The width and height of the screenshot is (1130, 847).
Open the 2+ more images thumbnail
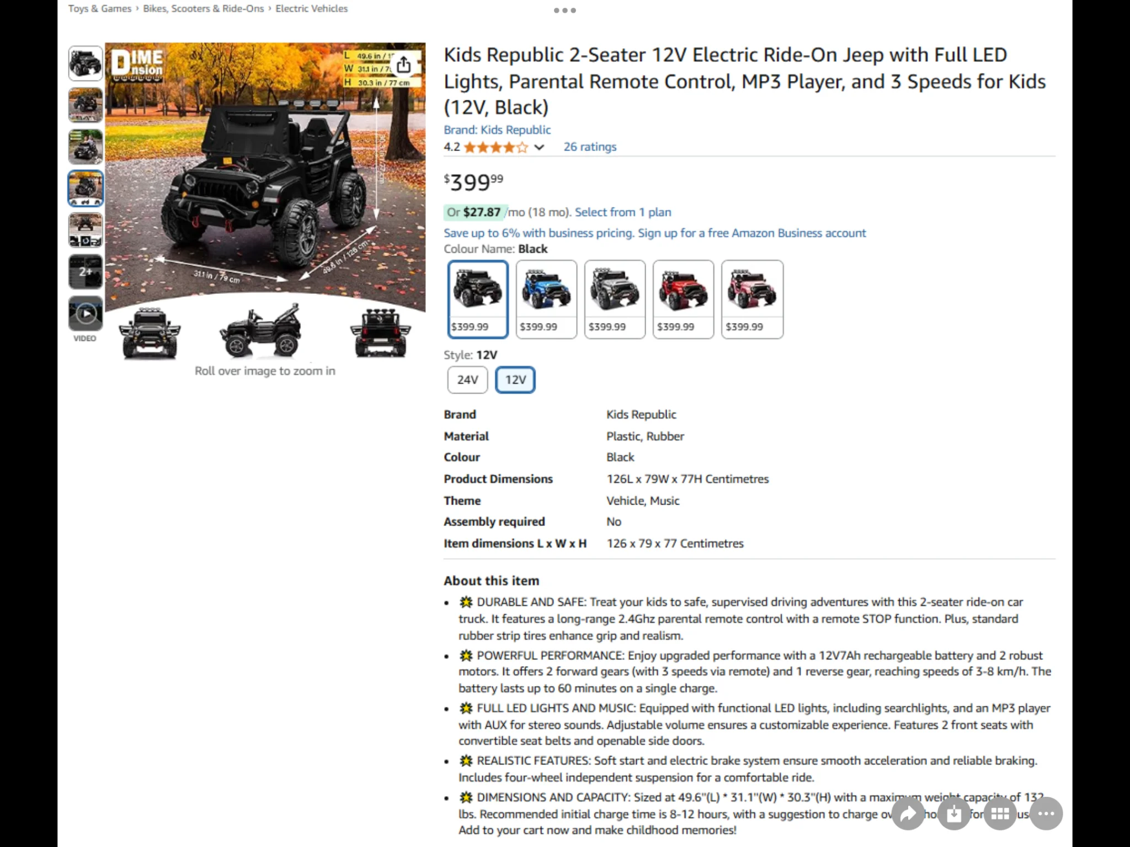pos(86,271)
